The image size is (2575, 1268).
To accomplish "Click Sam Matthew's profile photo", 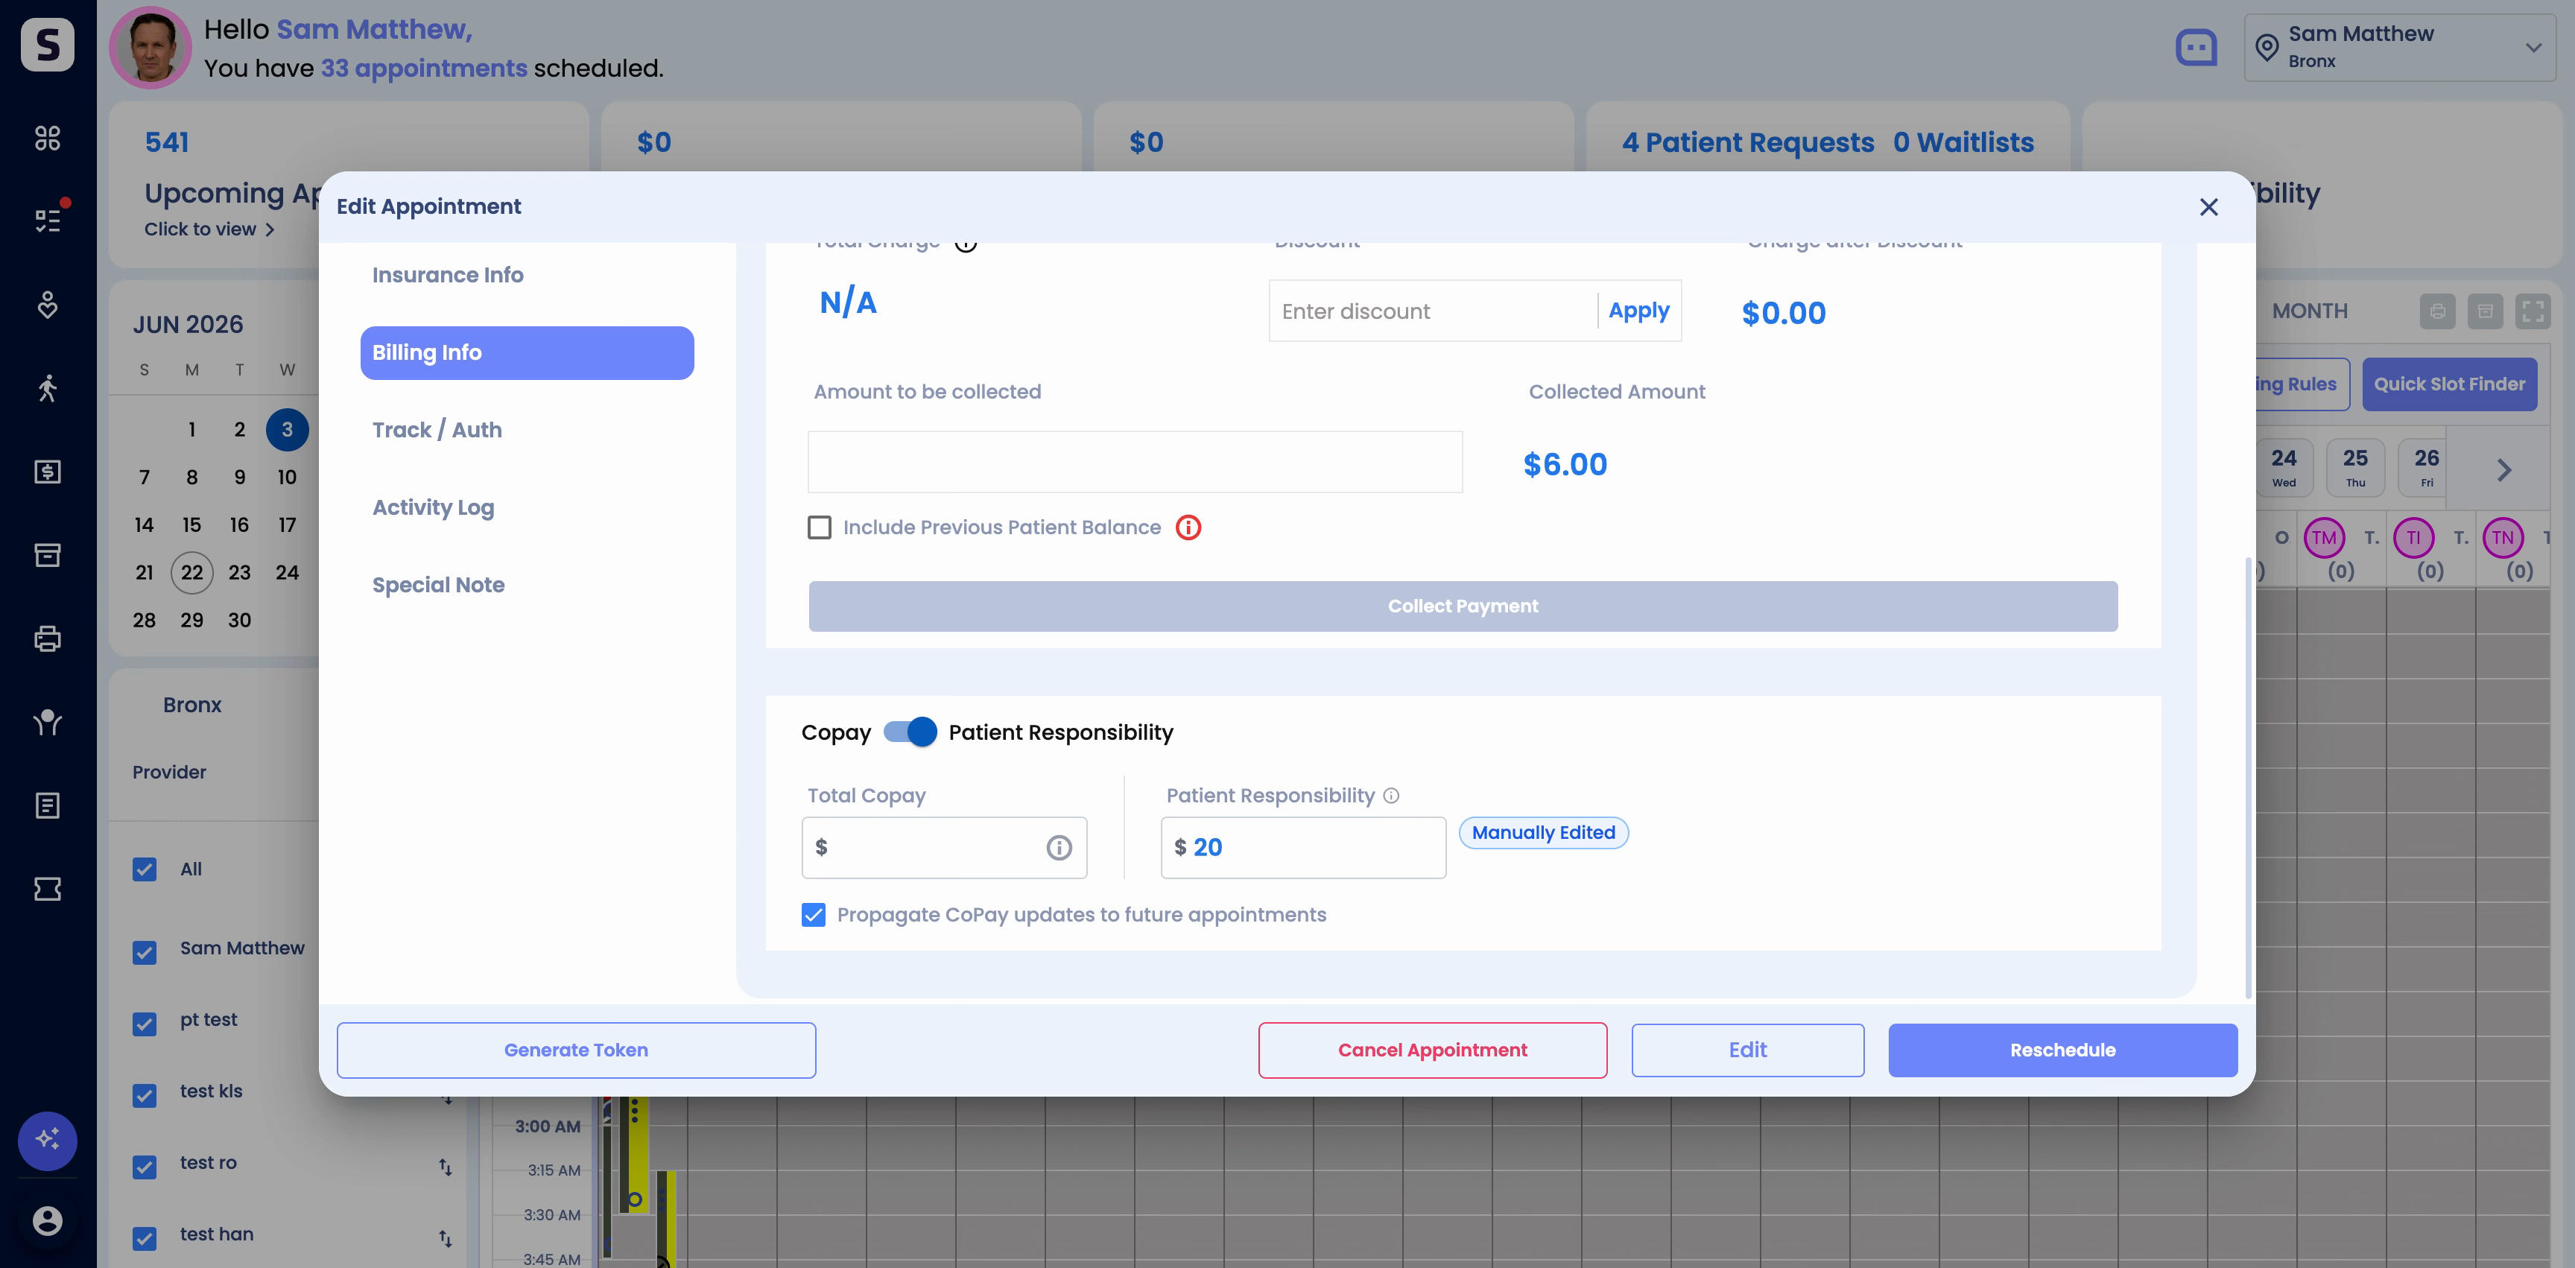I will (150, 47).
